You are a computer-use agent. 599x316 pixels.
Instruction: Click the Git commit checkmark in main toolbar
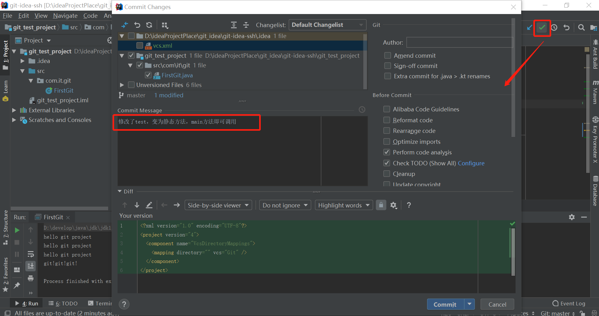[x=542, y=27]
